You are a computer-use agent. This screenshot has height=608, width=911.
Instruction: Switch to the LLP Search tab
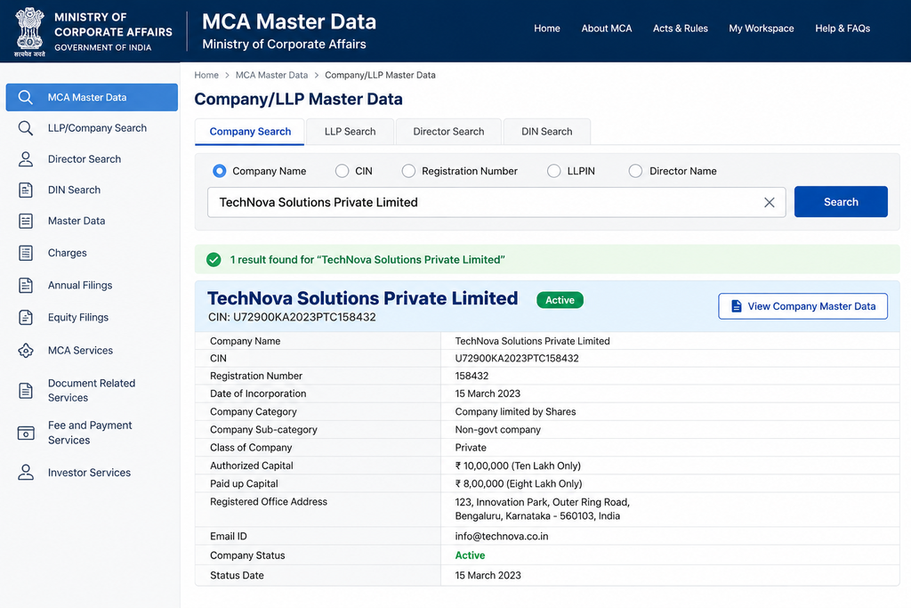351,132
